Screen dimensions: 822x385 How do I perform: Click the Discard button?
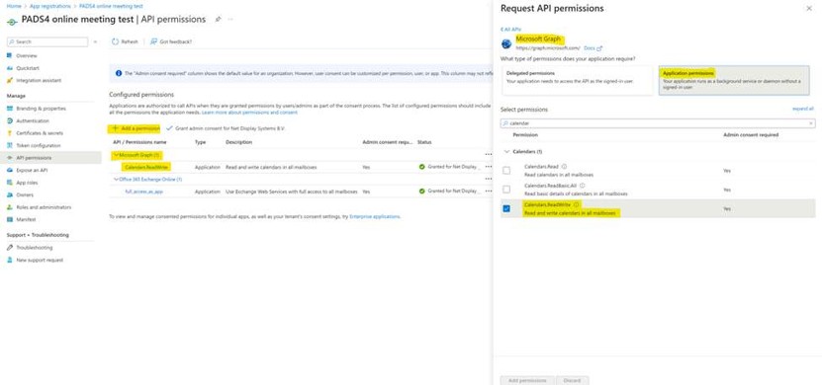(572, 380)
